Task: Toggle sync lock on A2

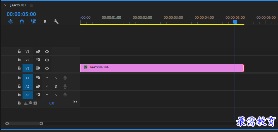Action: click(38, 86)
